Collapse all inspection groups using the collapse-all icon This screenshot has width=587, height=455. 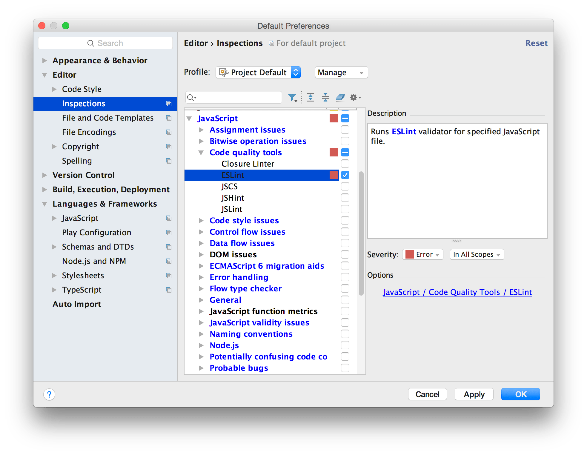point(325,97)
